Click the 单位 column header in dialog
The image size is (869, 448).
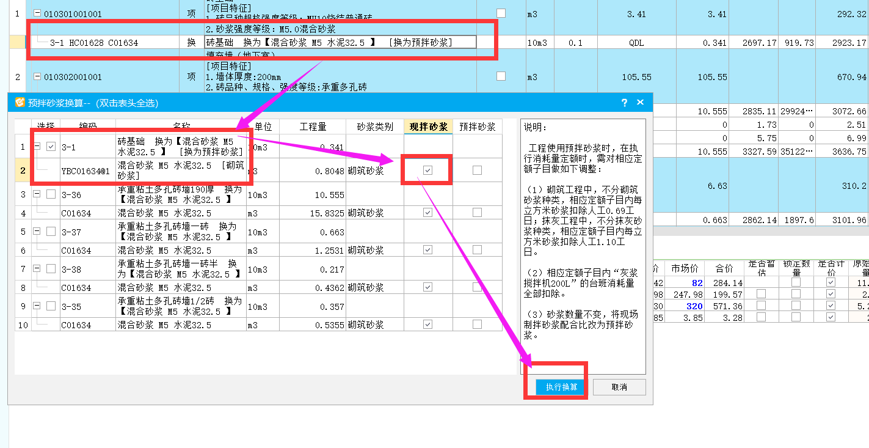coord(263,127)
